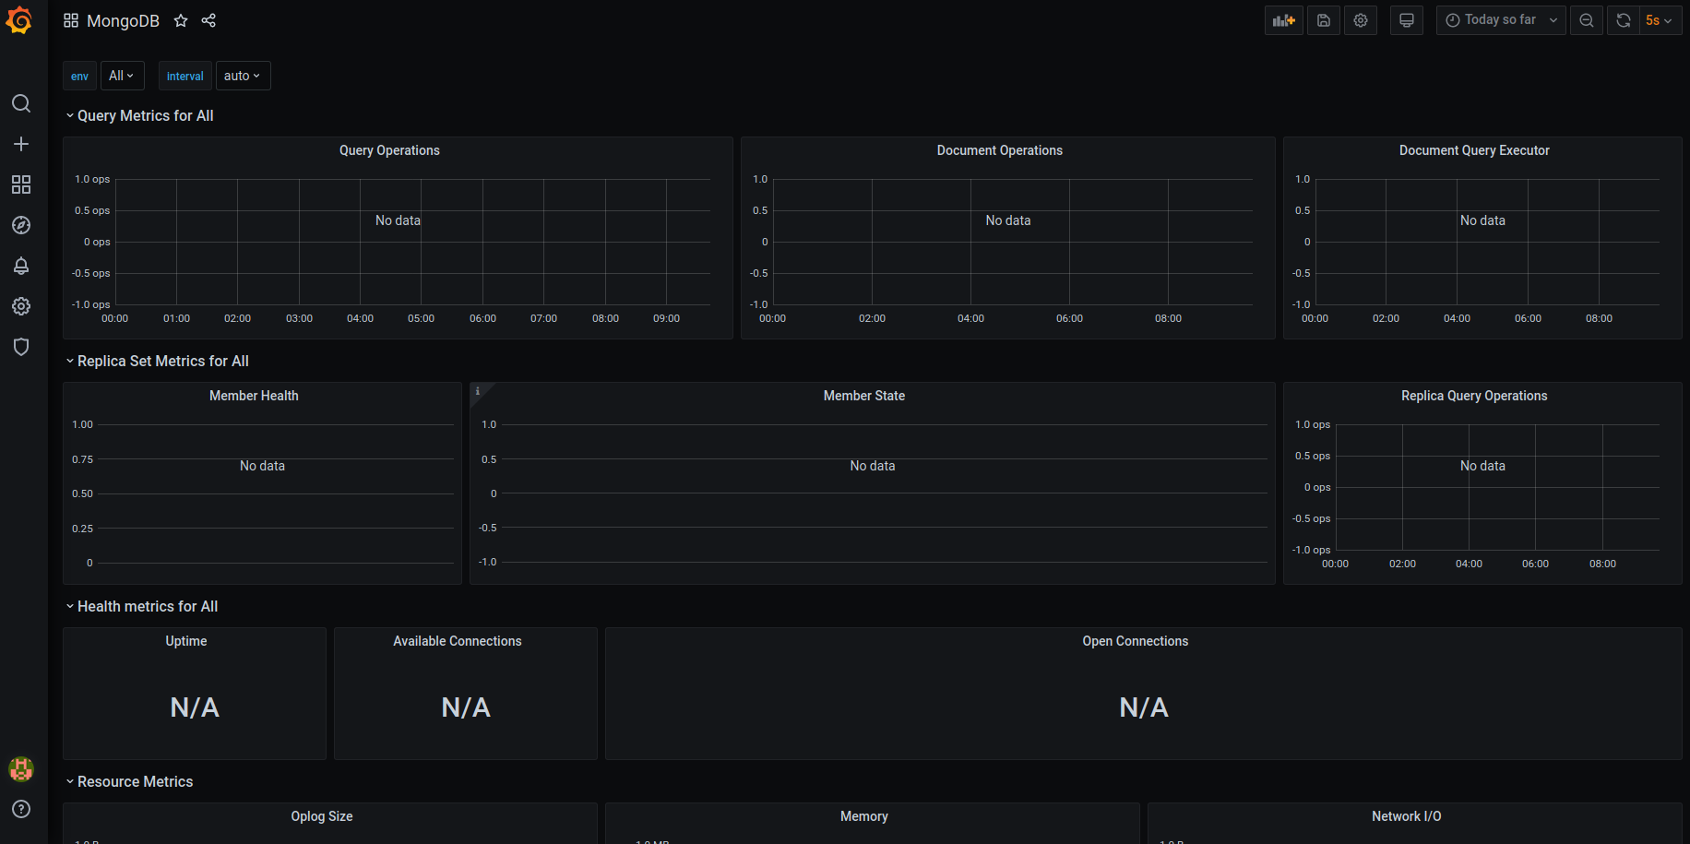Image resolution: width=1690 pixels, height=844 pixels.
Task: Click 'No data' in Query Operations panel
Action: pos(398,220)
